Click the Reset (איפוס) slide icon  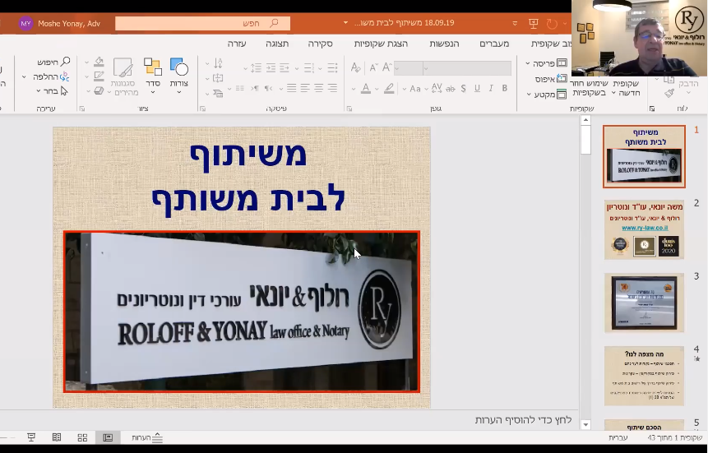click(x=562, y=79)
